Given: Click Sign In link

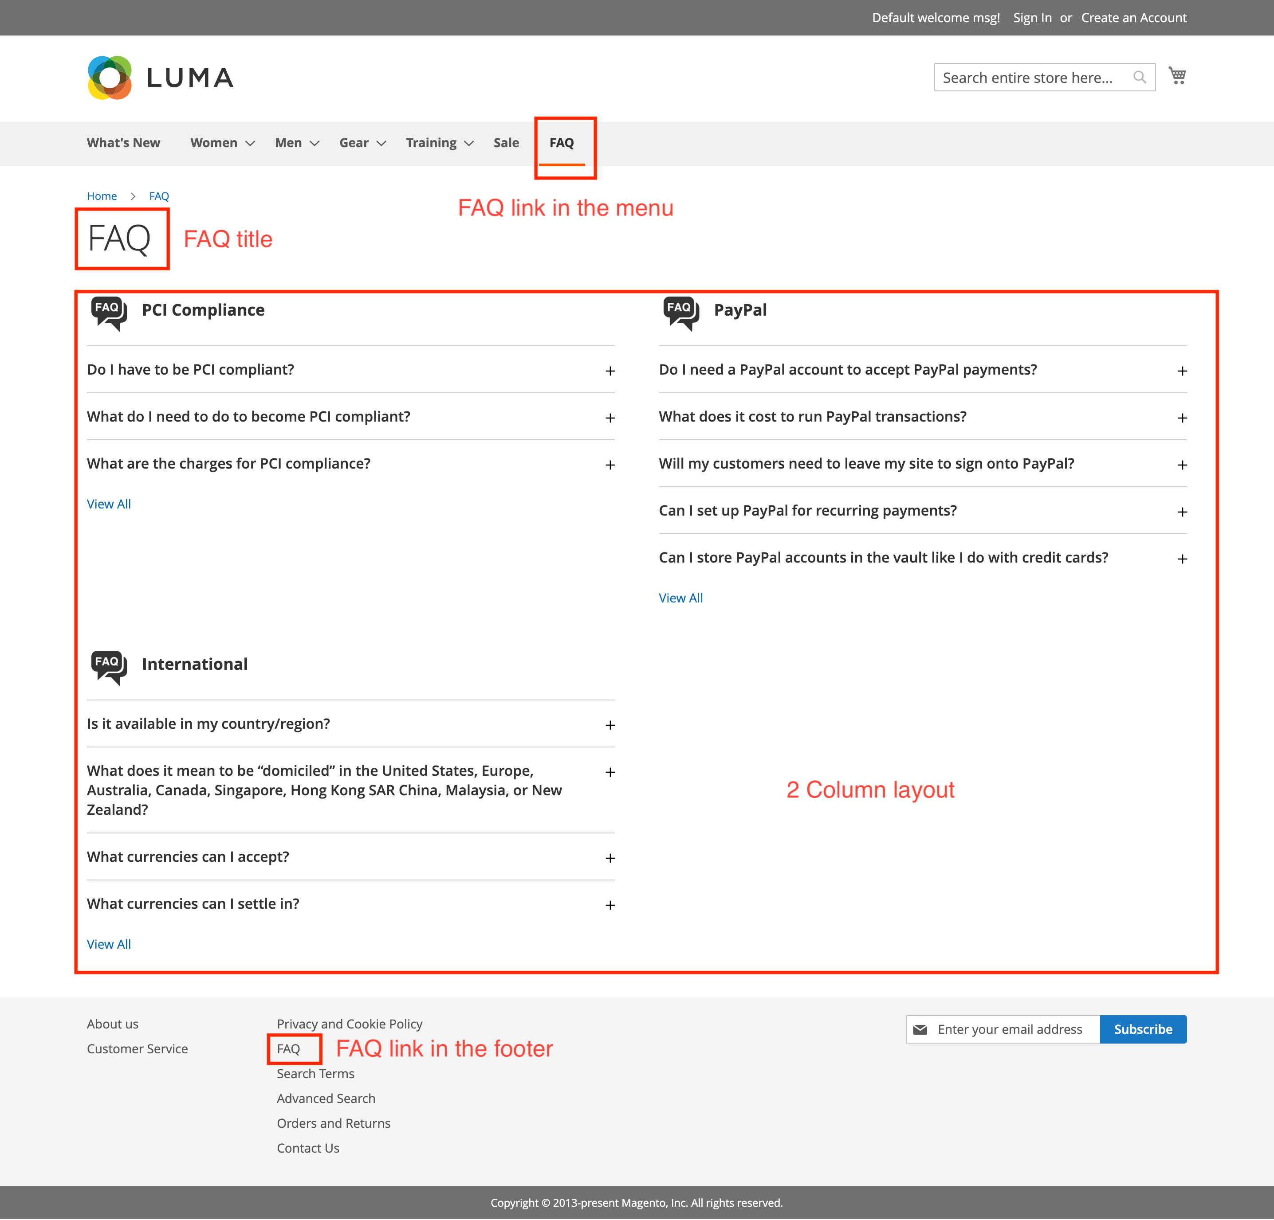Looking at the screenshot, I should click(1032, 18).
